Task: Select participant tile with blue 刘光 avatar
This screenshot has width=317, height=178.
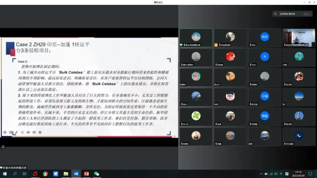Action: (x=264, y=38)
